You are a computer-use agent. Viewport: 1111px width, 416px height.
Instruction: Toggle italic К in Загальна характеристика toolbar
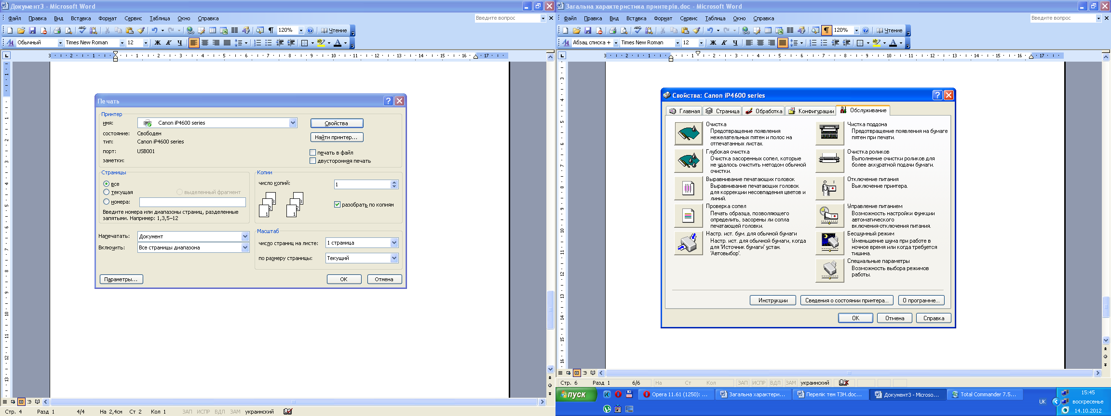tap(724, 43)
